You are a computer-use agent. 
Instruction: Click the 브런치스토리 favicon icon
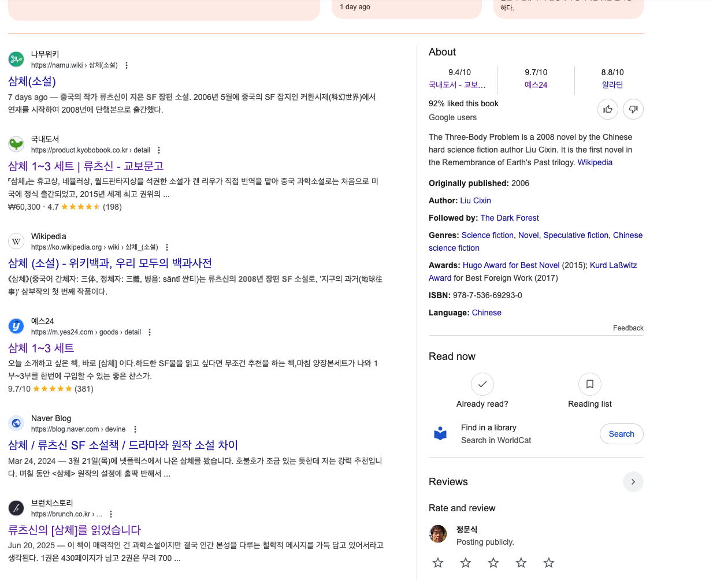(x=16, y=508)
